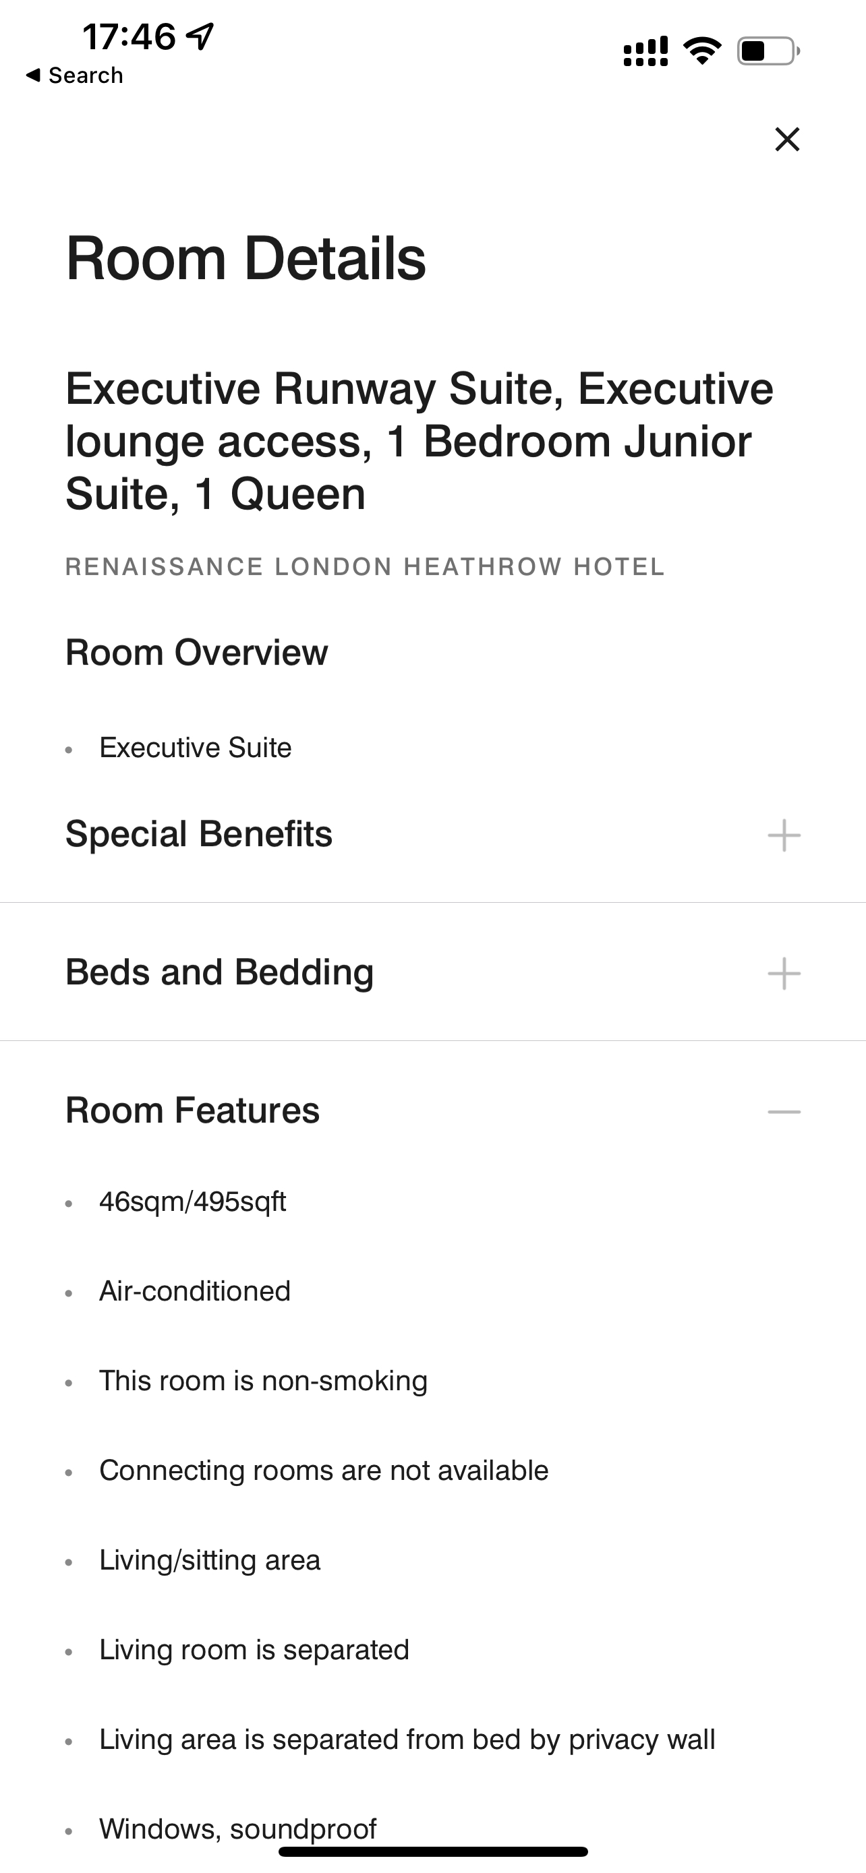Tap the location arrow next to the time
The height and width of the screenshot is (1873, 866).
coord(200,36)
